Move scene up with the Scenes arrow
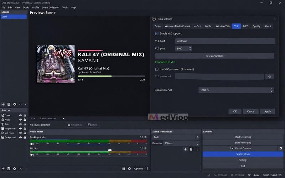The height and width of the screenshot is (178, 285). [20, 104]
